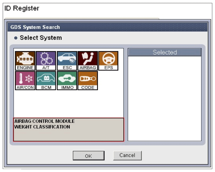
Task: Select AIRBAG CONTROL MODULE list entry
Action: [x=44, y=121]
